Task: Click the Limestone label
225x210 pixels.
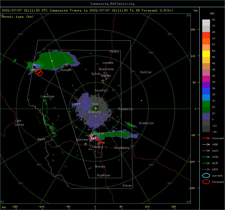Action: tap(47, 96)
